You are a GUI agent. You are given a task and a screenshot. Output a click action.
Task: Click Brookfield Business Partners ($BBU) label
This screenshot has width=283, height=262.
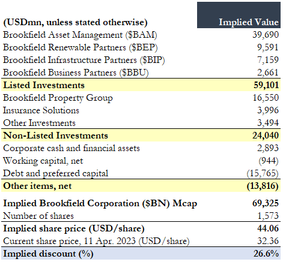(76, 73)
